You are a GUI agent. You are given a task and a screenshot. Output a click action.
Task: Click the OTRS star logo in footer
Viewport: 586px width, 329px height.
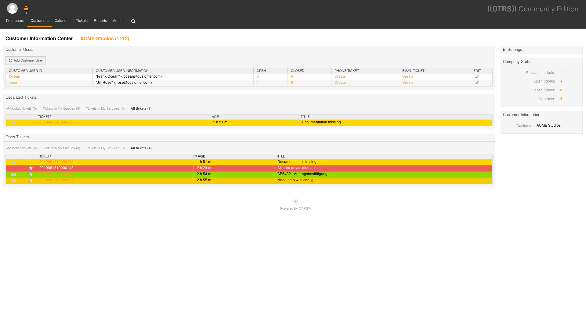[x=296, y=201]
